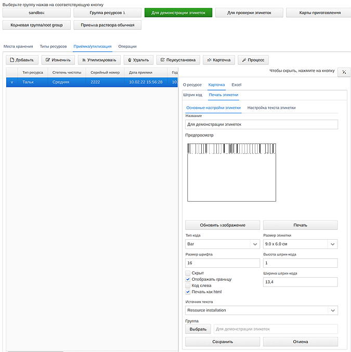Viewport: 351px width, 352px height.
Task: Uncheck Отображать границу checkbox
Action: click(x=188, y=279)
